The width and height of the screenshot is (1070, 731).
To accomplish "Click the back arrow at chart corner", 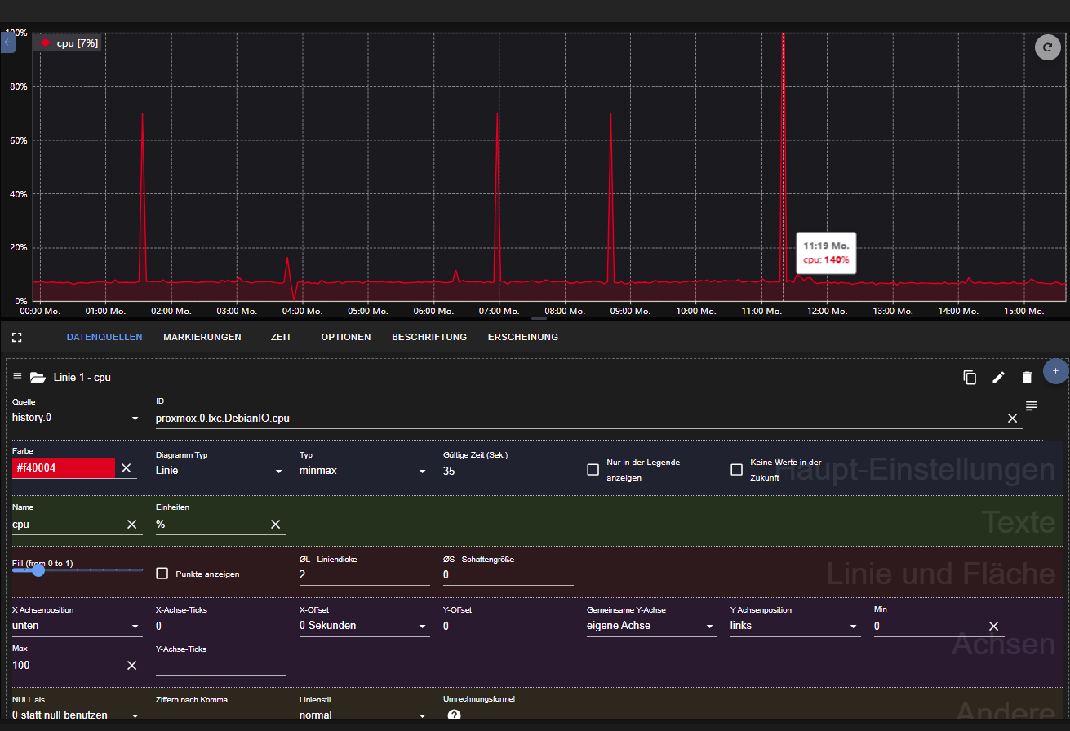I will [x=8, y=42].
